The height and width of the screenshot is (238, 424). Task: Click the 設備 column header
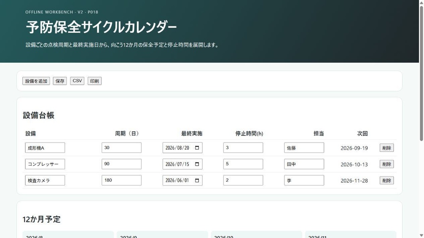(x=31, y=133)
